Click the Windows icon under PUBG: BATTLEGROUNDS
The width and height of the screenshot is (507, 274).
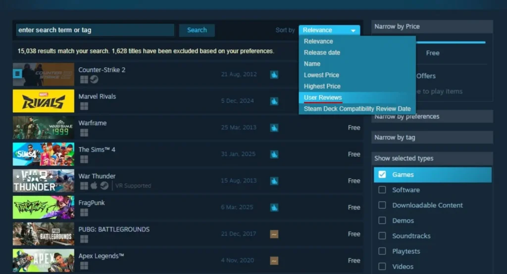pos(84,239)
